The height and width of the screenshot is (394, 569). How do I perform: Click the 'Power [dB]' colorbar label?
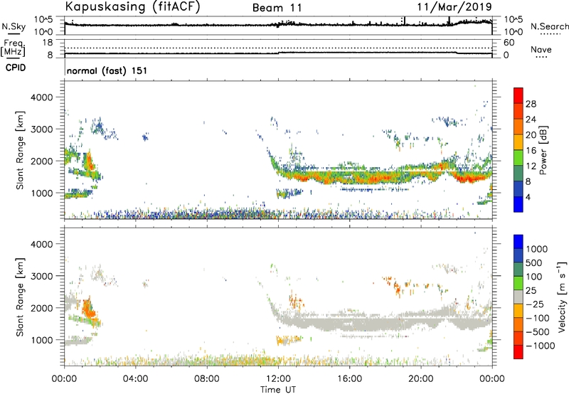coord(543,150)
